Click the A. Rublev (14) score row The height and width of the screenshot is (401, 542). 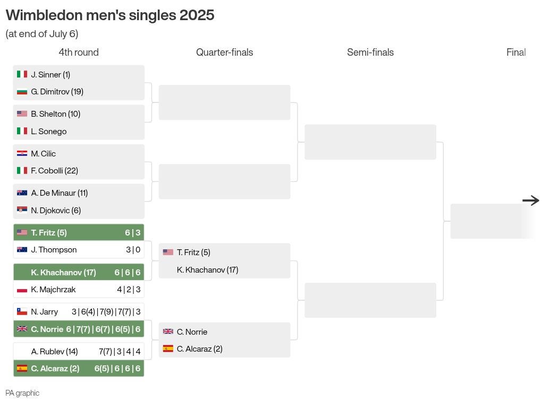pyautogui.click(x=79, y=351)
